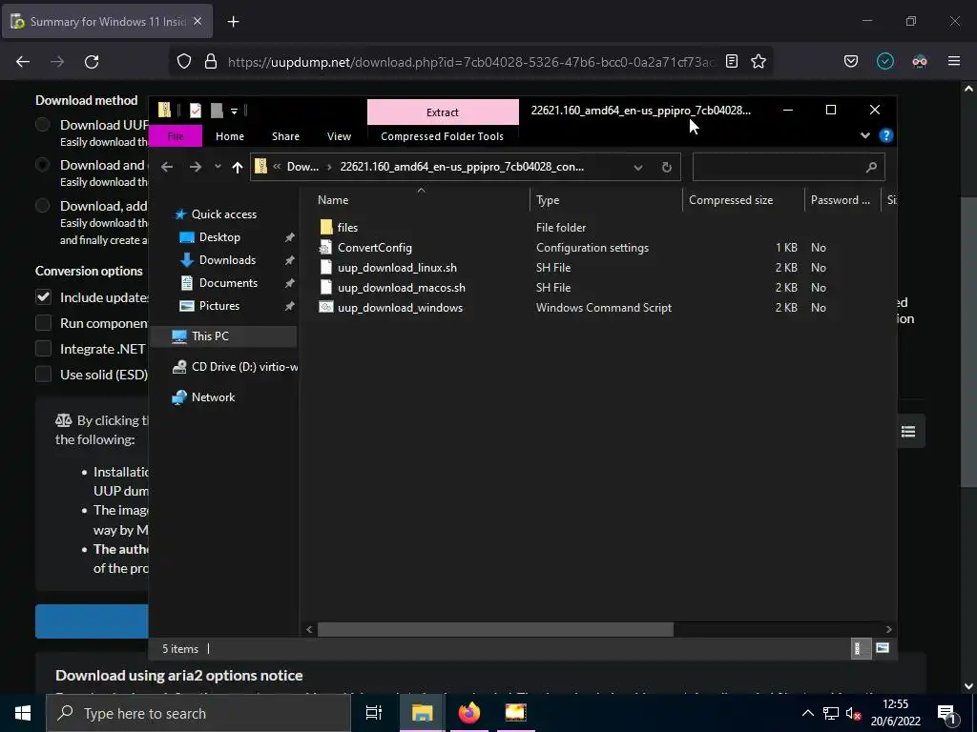Click the Explorer Help question mark icon
977x732 pixels.
(885, 135)
